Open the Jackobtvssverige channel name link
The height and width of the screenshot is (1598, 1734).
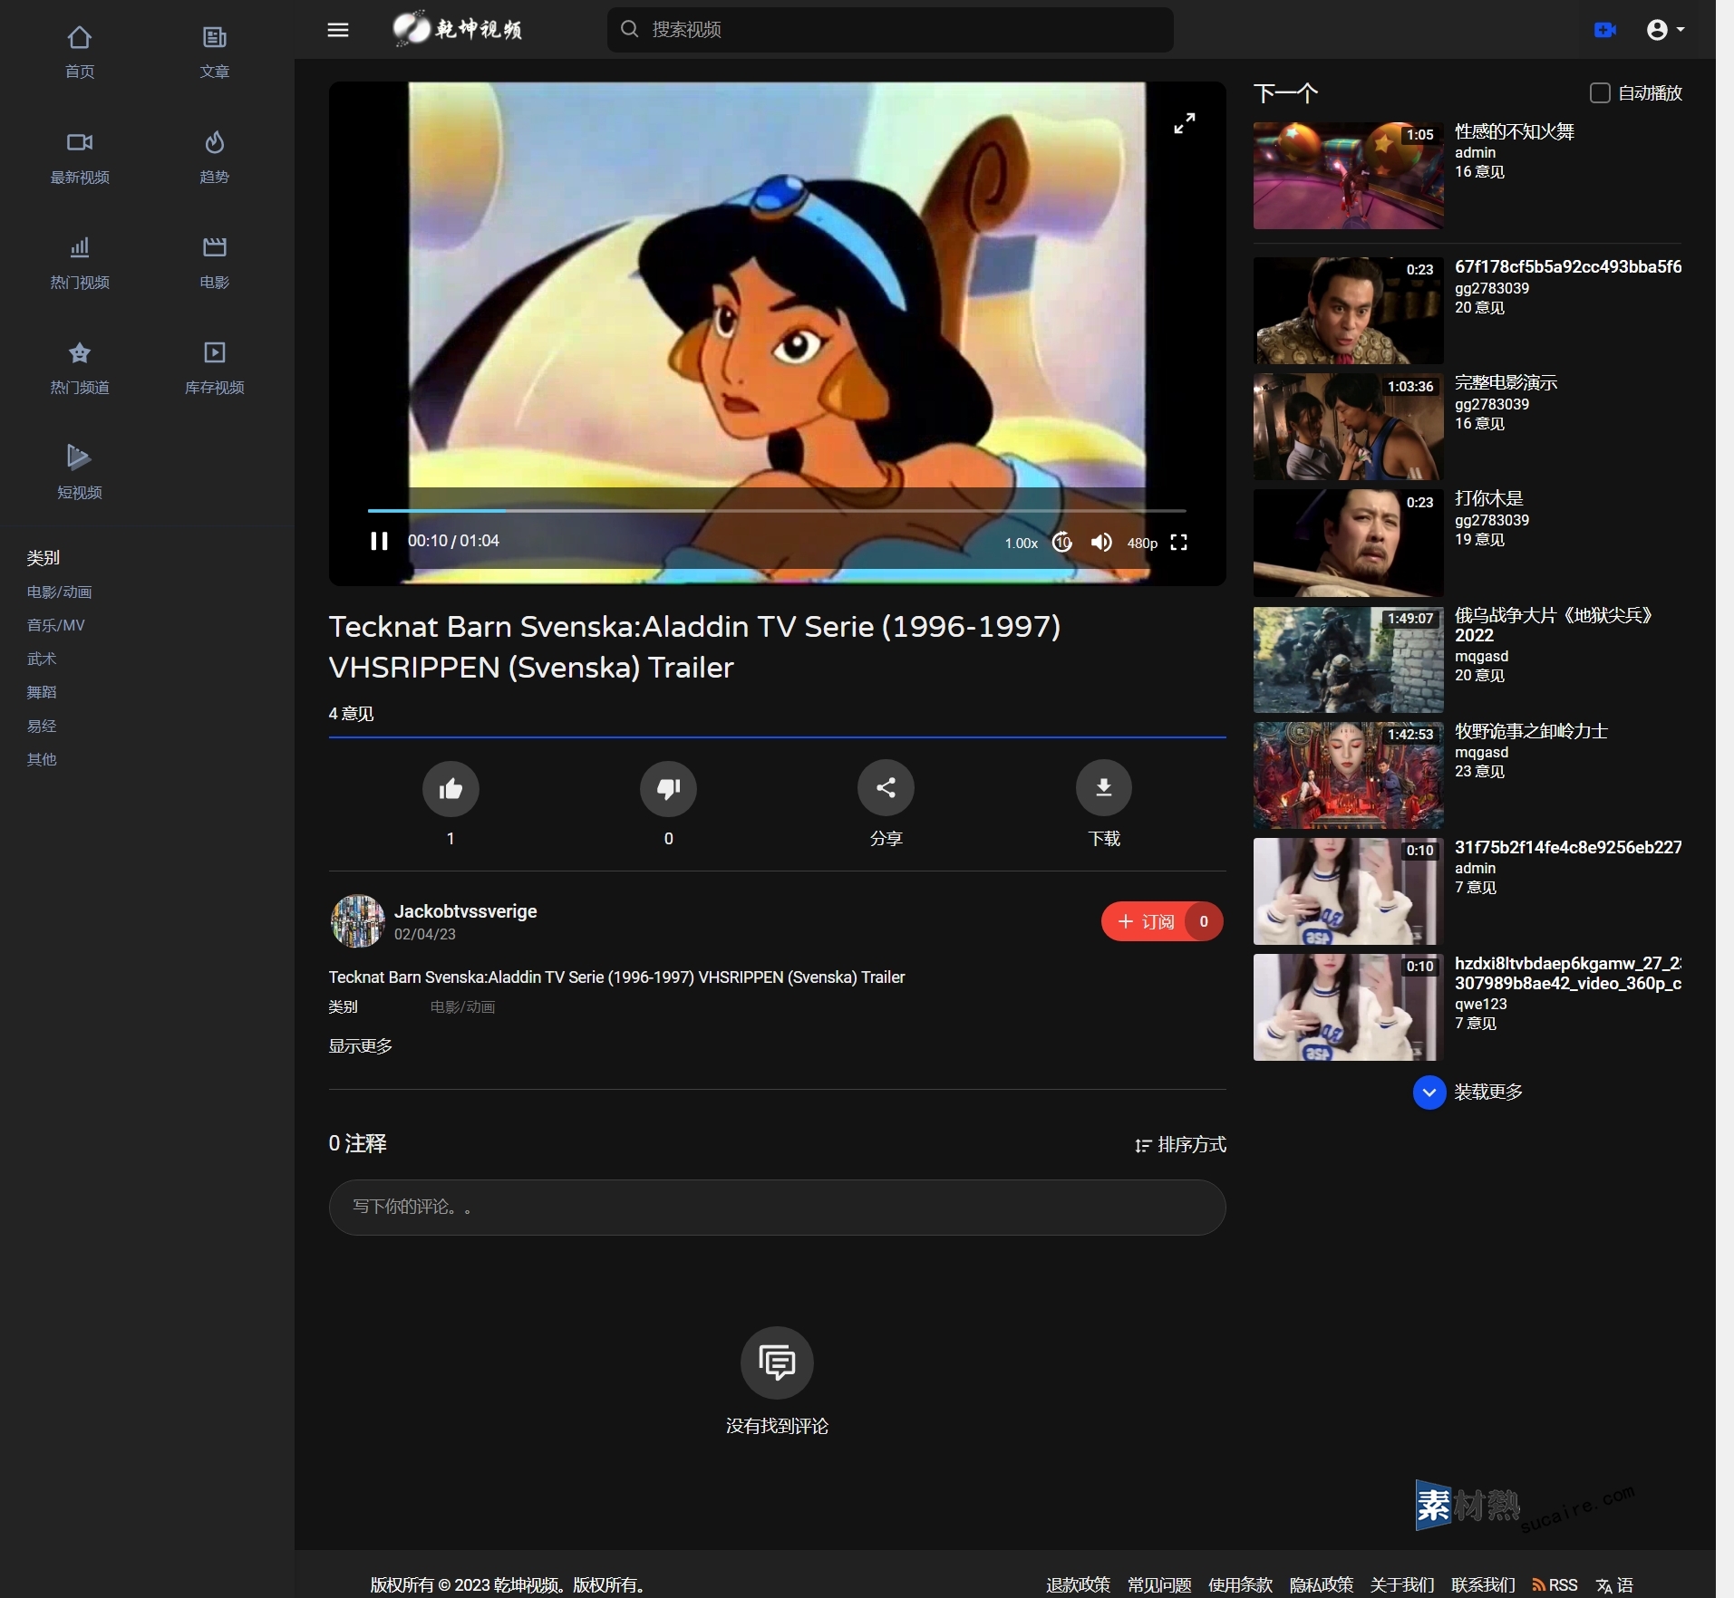466,911
